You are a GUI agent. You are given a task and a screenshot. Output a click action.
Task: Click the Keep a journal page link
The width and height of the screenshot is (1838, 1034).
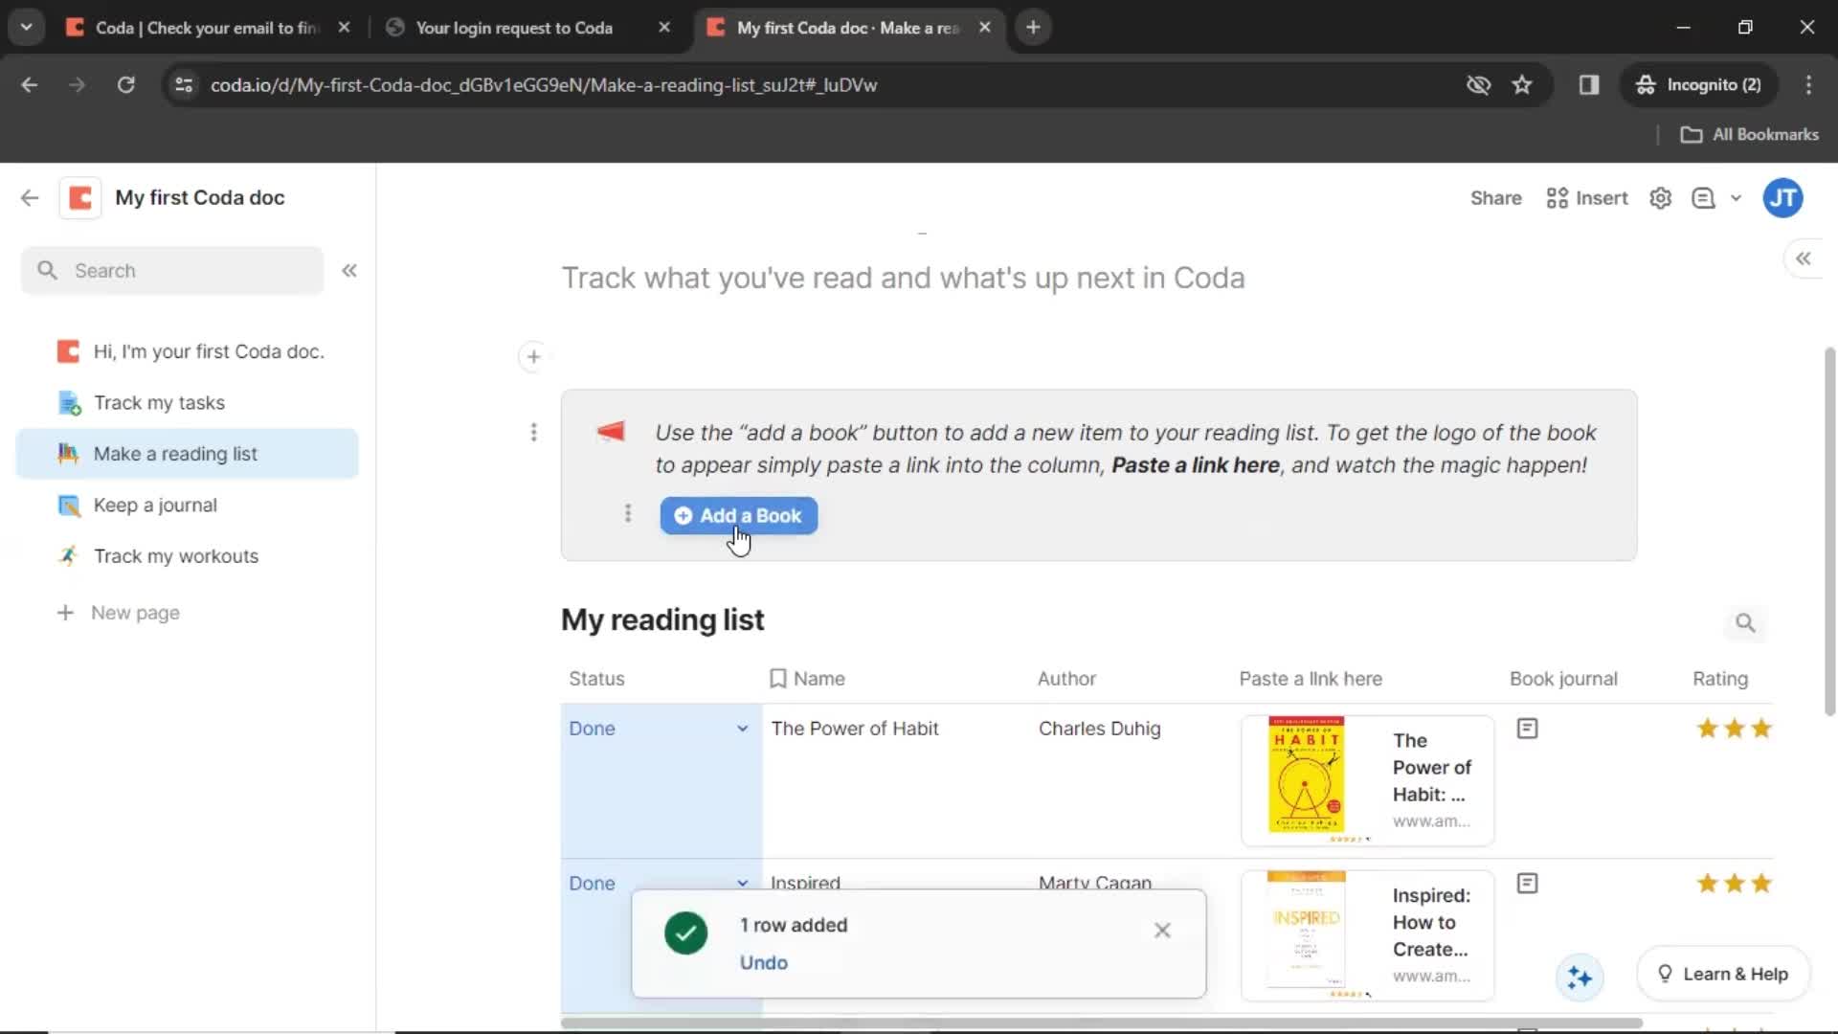pyautogui.click(x=154, y=504)
